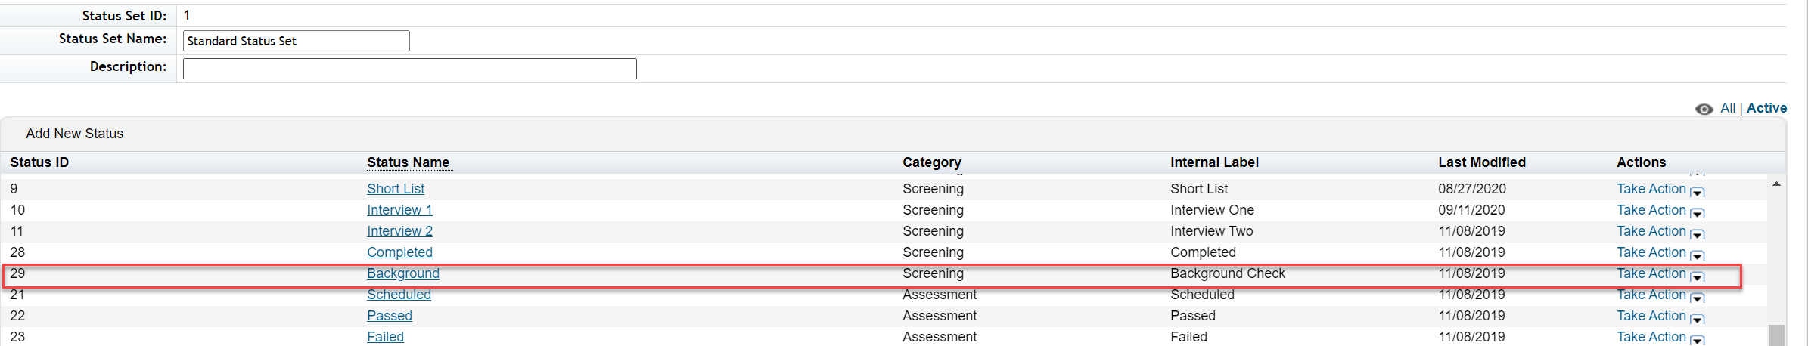Sort by Status Name column header
The height and width of the screenshot is (346, 1808).
(408, 162)
